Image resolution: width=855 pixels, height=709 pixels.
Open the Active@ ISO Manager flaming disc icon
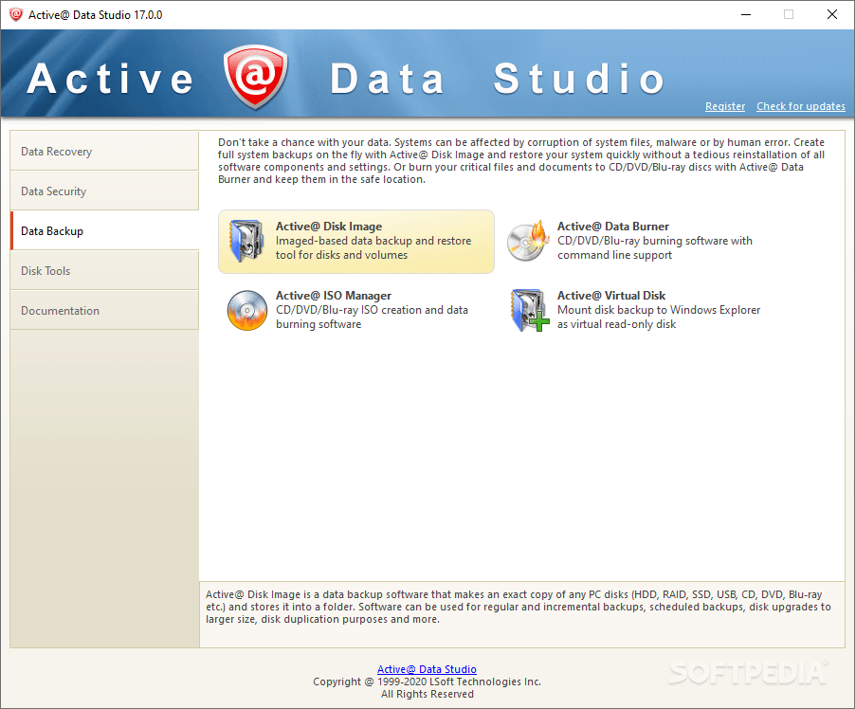(247, 310)
